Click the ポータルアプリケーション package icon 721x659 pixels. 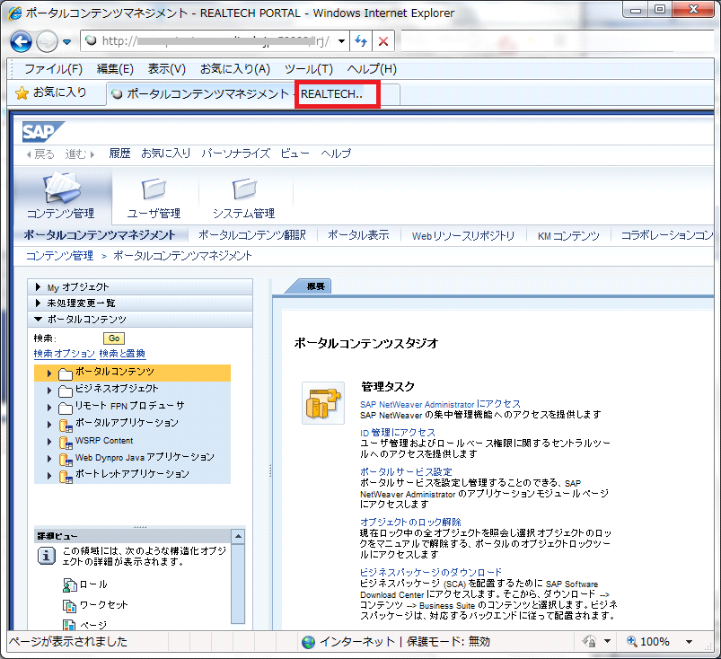click(66, 426)
